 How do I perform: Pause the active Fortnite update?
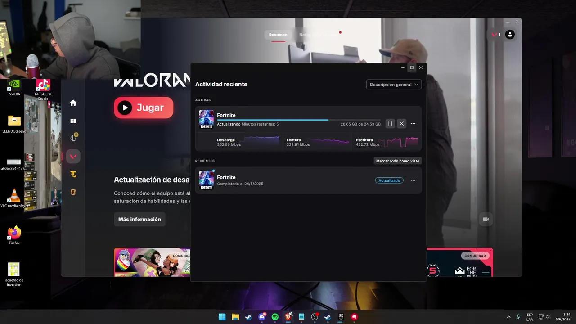pyautogui.click(x=390, y=124)
